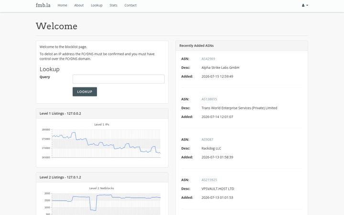Open ASN link AS215925
Viewport: 344px width, 215px height.
click(x=209, y=180)
